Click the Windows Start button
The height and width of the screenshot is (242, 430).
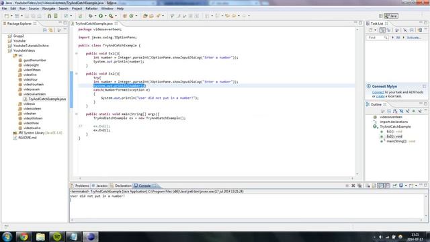[7, 237]
